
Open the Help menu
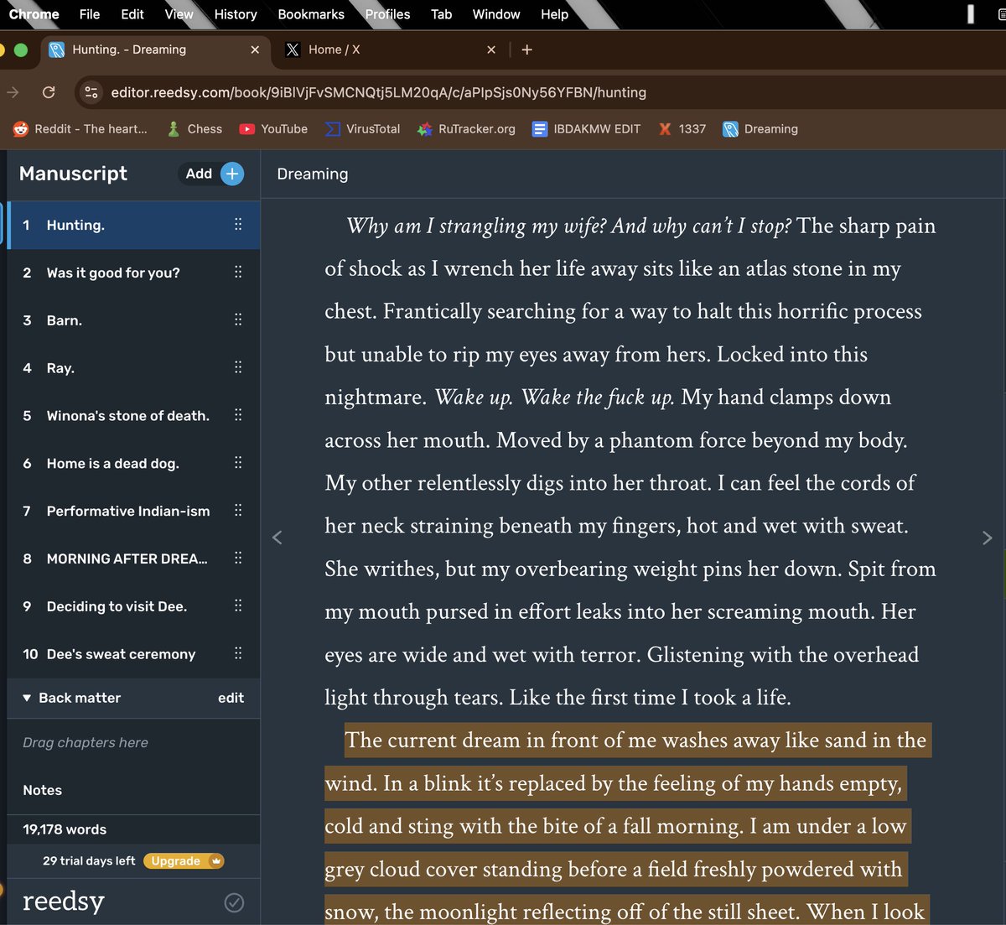pyautogui.click(x=554, y=14)
